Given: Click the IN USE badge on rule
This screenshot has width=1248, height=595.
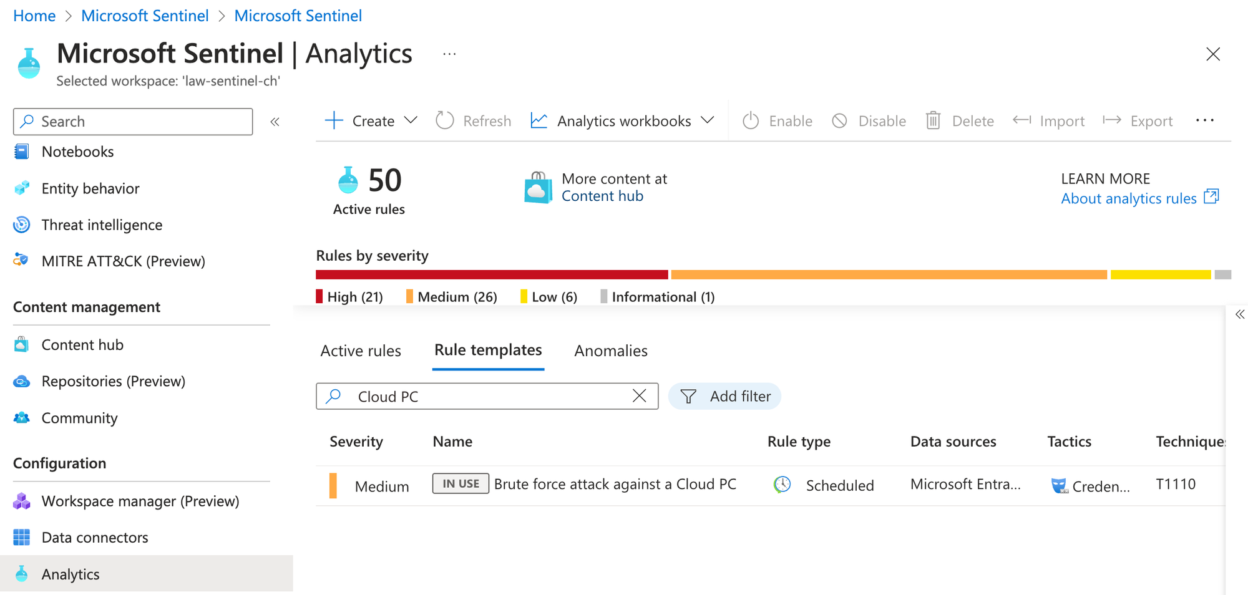Looking at the screenshot, I should click(461, 483).
